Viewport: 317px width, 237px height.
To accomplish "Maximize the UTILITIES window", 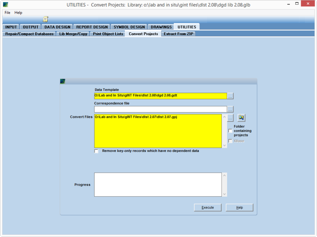I will (x=297, y=4).
